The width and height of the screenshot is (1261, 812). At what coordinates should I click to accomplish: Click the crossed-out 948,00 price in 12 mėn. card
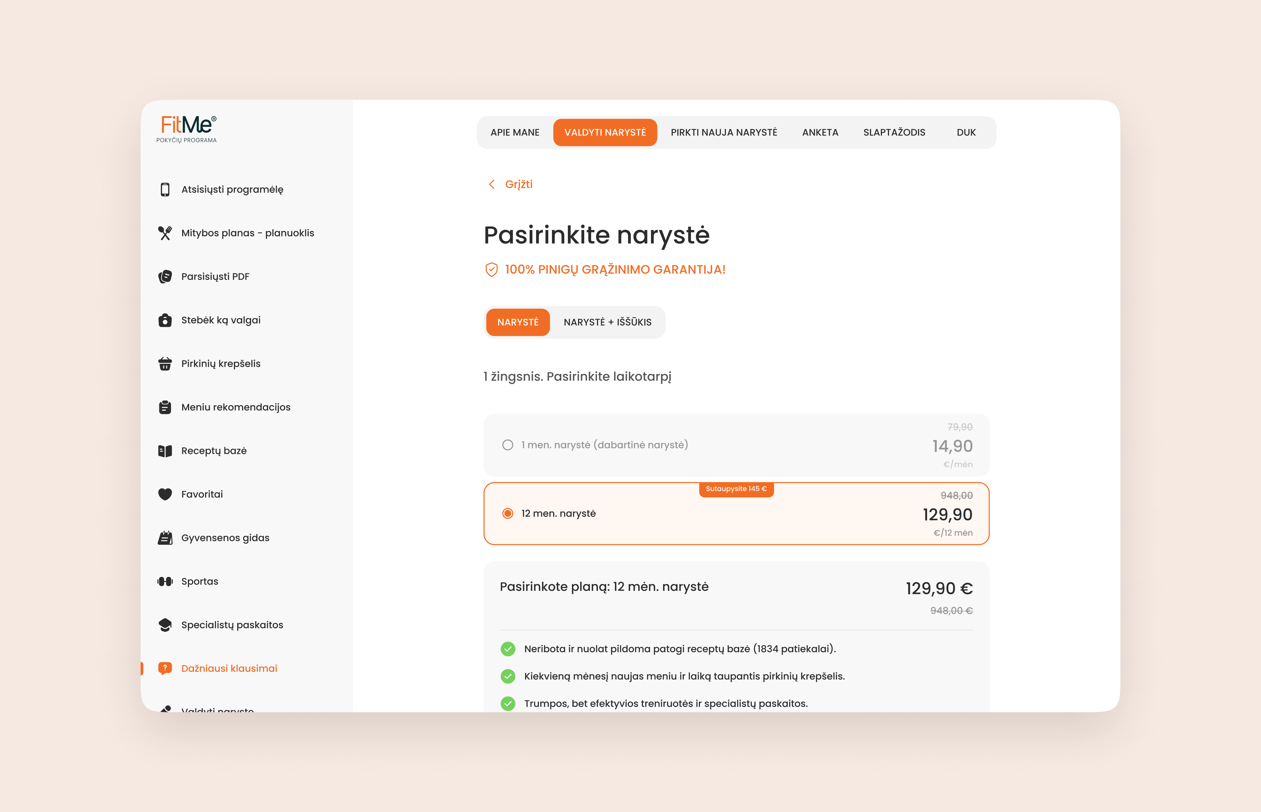[956, 496]
